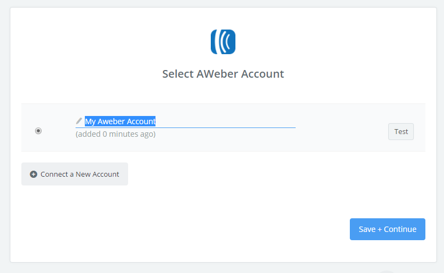444x273 pixels.
Task: Click the partial circle below the card
Action: tap(387, 271)
